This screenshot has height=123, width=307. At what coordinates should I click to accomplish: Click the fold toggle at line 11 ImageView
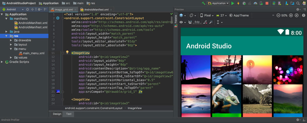click(x=63, y=53)
